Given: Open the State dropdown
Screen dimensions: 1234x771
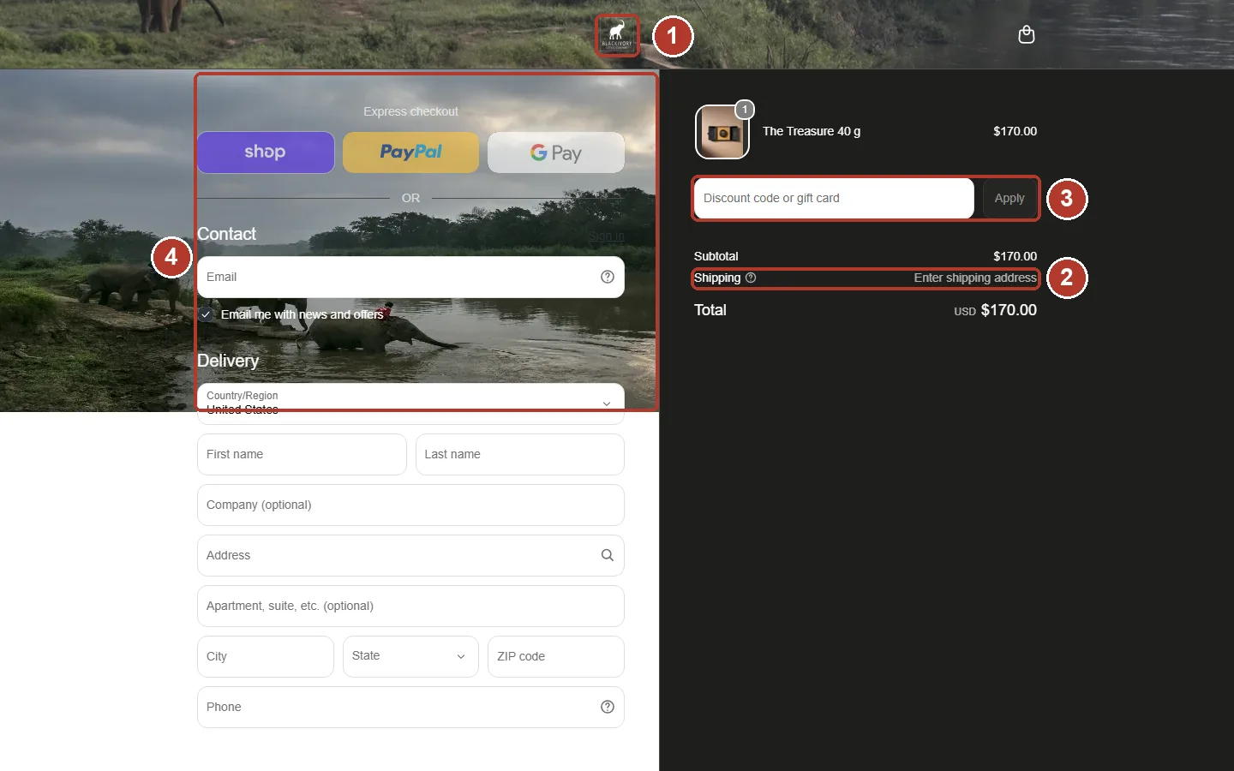Looking at the screenshot, I should pyautogui.click(x=410, y=656).
